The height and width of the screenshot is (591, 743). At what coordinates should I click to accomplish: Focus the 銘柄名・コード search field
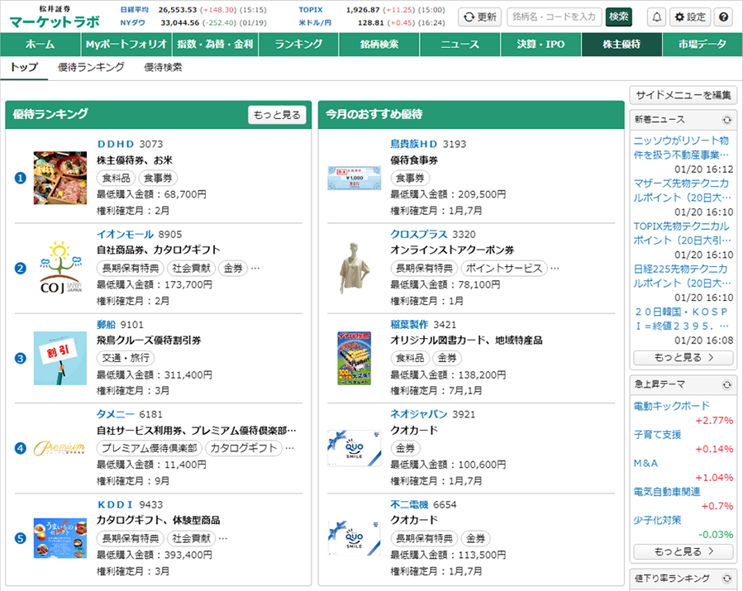[555, 17]
